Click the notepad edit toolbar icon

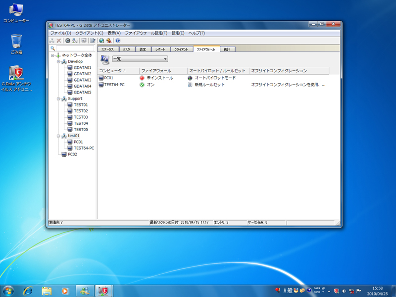point(92,41)
